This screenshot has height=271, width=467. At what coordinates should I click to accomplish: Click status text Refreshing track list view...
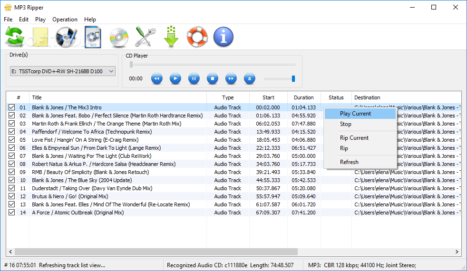click(72, 265)
